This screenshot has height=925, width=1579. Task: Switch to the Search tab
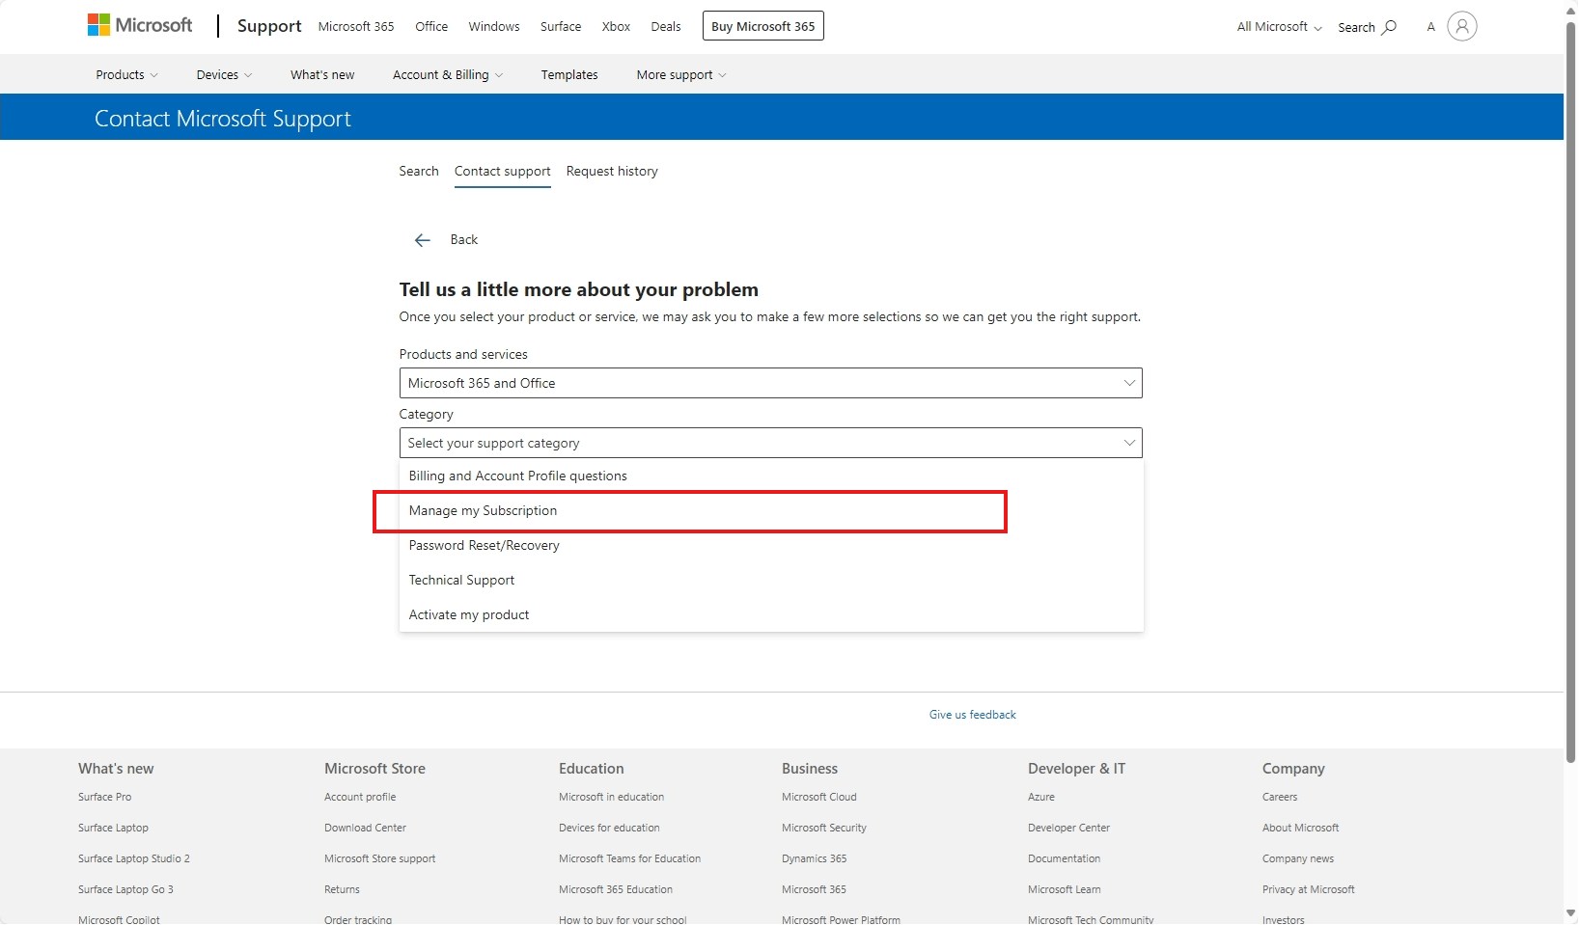419,171
